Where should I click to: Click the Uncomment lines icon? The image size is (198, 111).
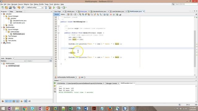[x=120, y=14]
